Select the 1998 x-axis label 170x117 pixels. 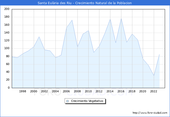23,91
